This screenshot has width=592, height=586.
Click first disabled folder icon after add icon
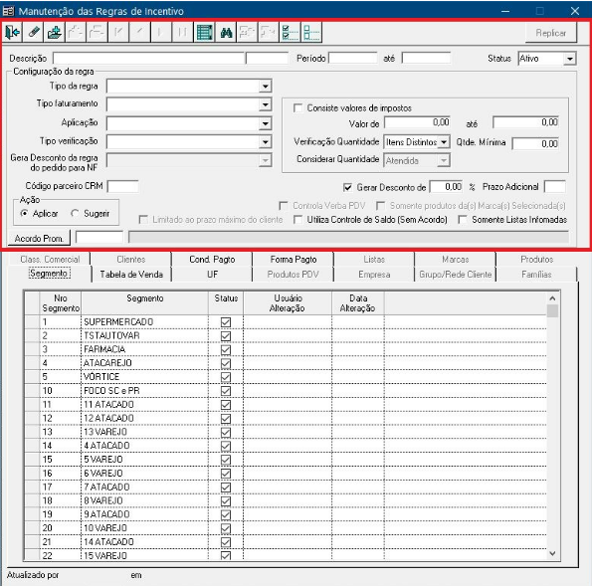pos(76,33)
